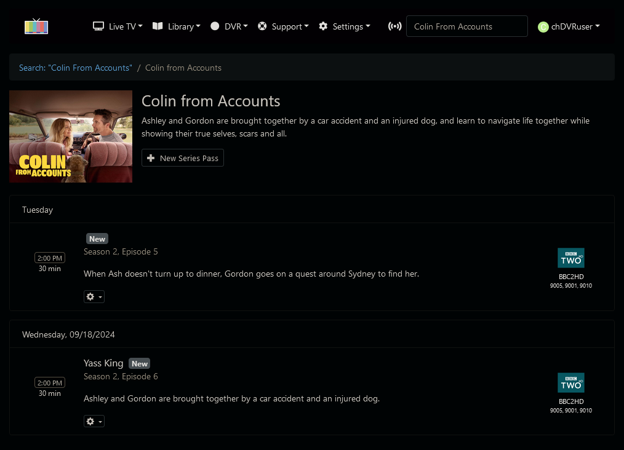Screen dimensions: 624x450
Task: Click the Yass King episode title
Action: pos(103,363)
